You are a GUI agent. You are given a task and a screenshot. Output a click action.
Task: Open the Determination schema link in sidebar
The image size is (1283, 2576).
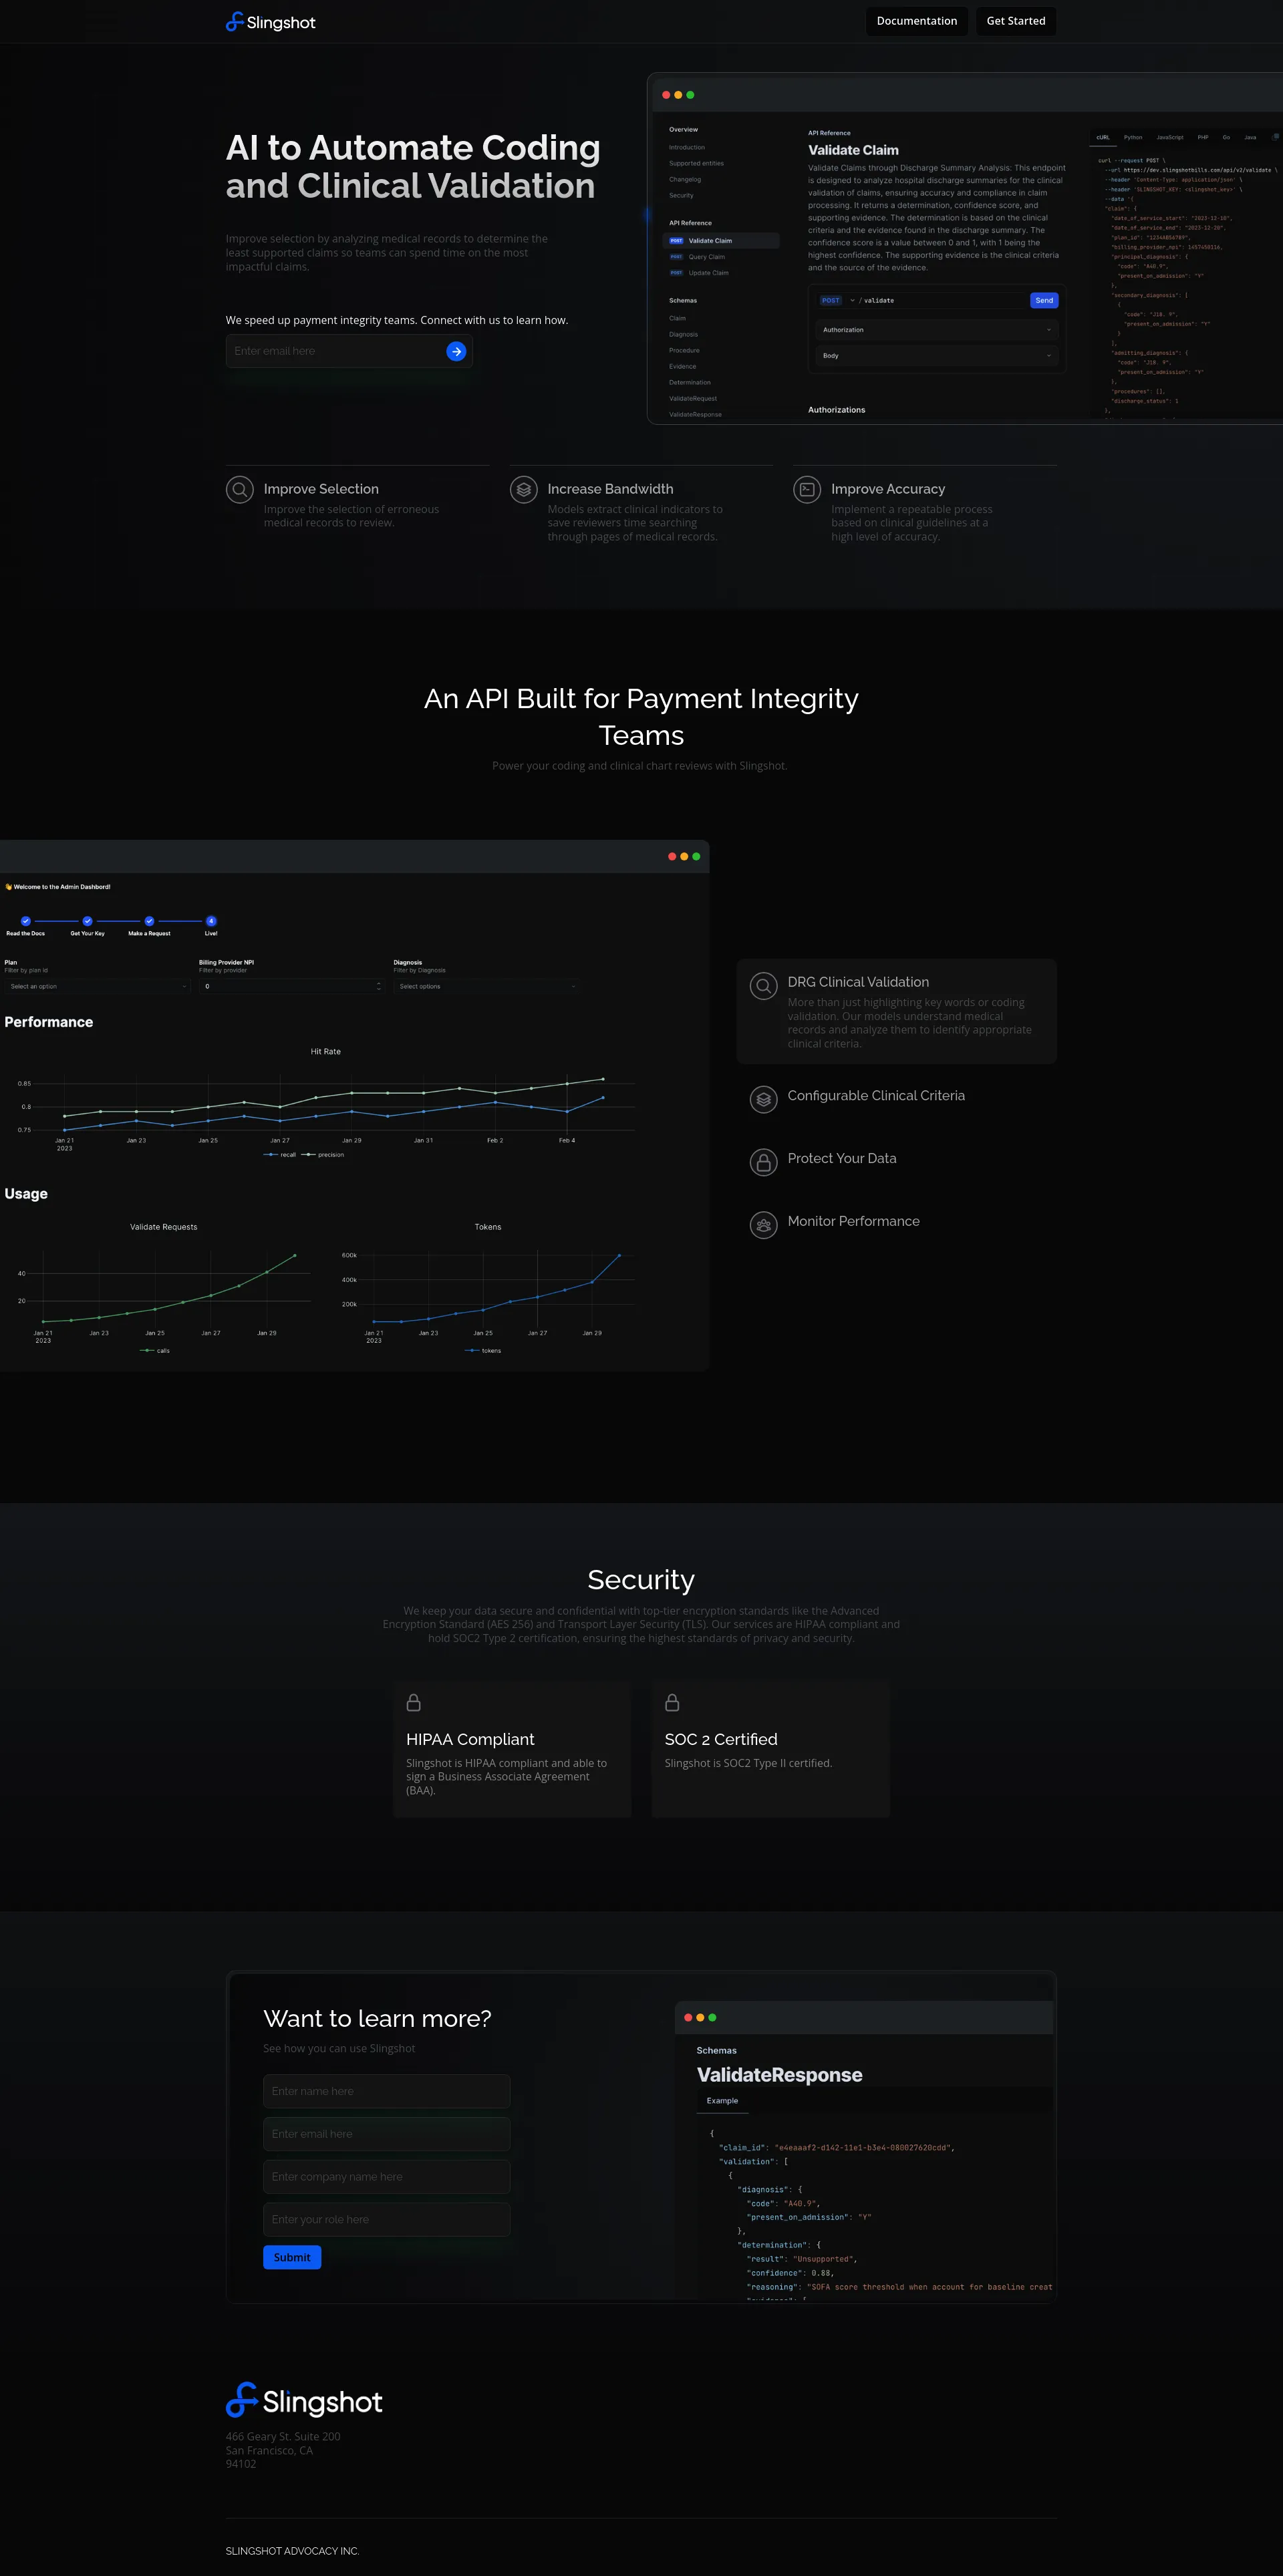pyautogui.click(x=690, y=382)
